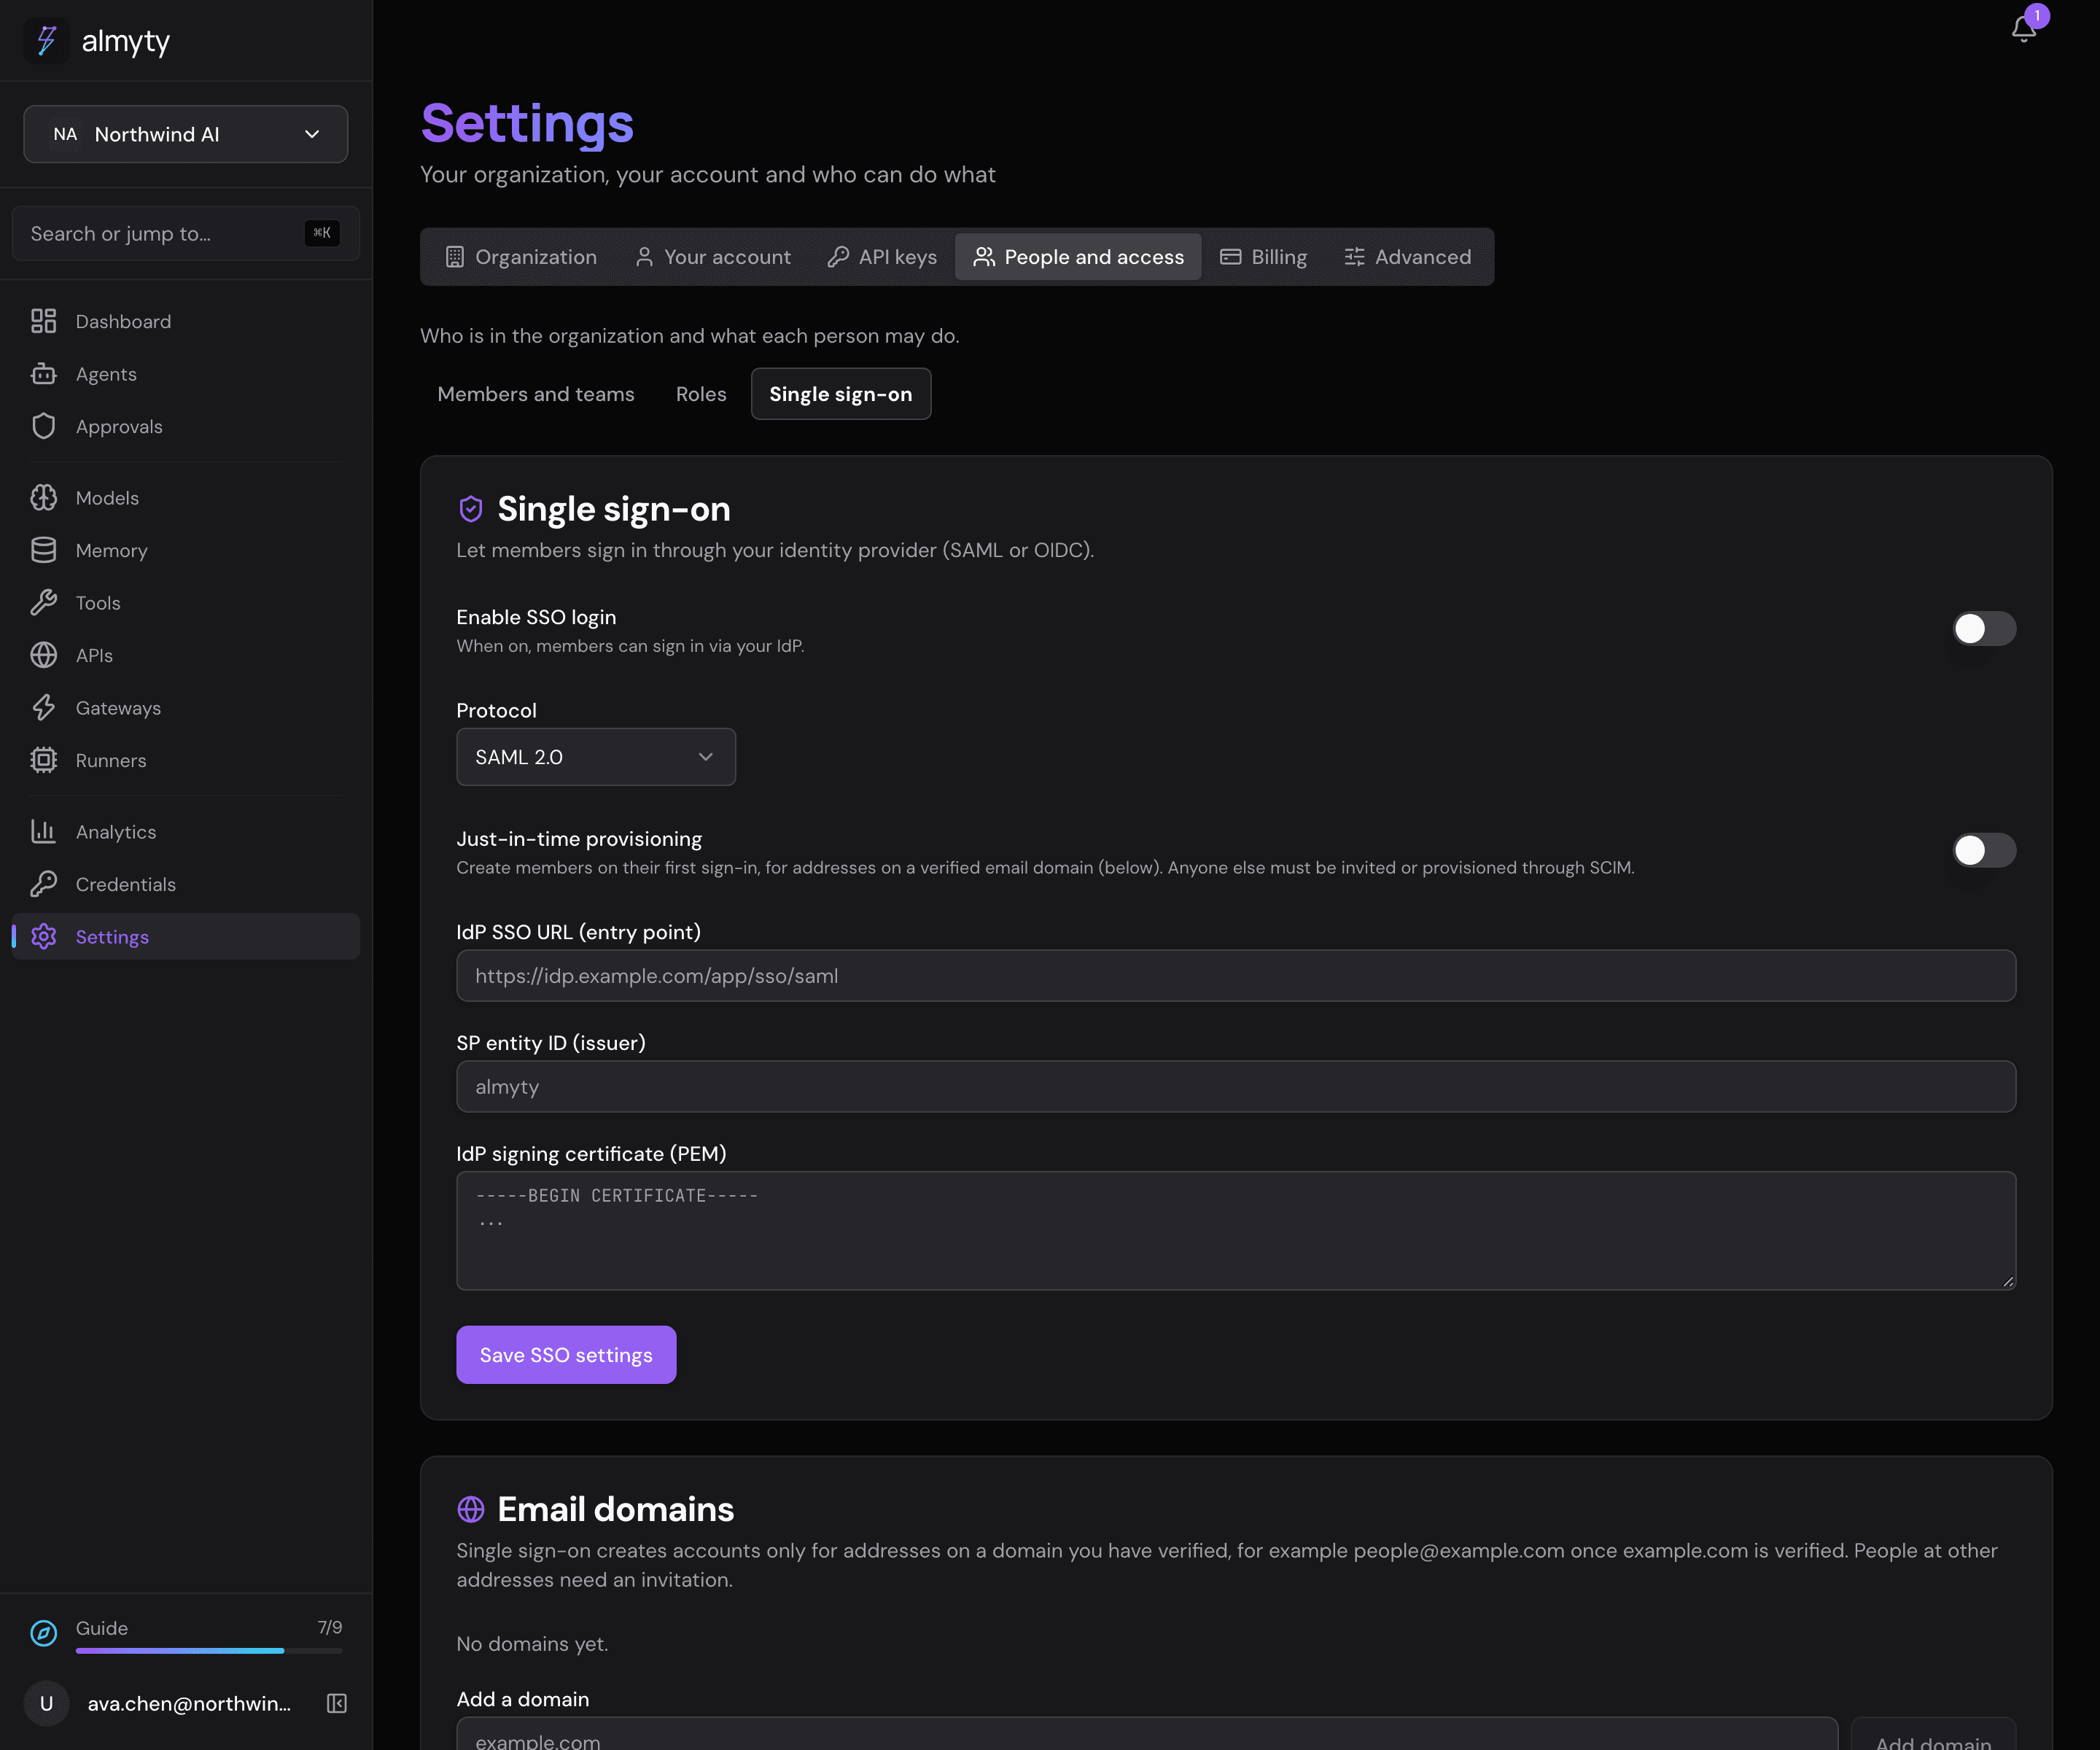
Task: Open Dashboard from the sidebar
Action: pos(186,321)
